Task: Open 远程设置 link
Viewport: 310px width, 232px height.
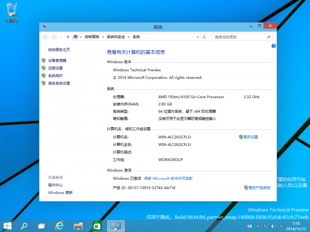Action: [55, 68]
